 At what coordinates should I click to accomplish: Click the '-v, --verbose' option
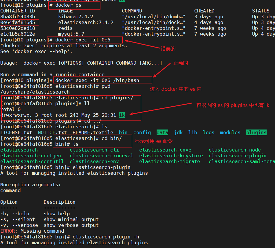(x=19, y=225)
